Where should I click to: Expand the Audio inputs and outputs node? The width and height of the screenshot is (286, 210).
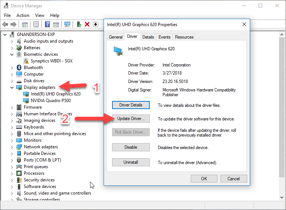click(12, 41)
